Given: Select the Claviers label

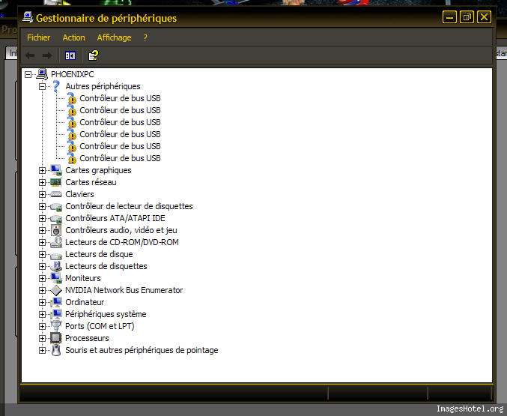Looking at the screenshot, I should [79, 194].
